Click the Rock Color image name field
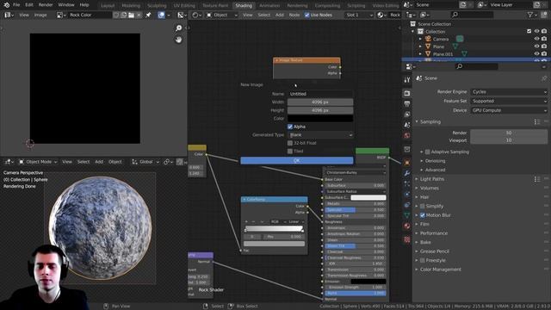The height and width of the screenshot is (310, 551). click(90, 15)
